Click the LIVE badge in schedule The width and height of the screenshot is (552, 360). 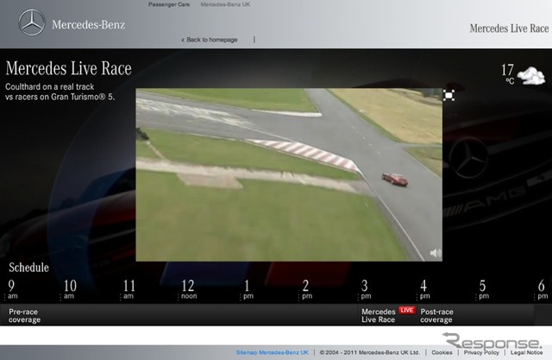pyautogui.click(x=407, y=310)
